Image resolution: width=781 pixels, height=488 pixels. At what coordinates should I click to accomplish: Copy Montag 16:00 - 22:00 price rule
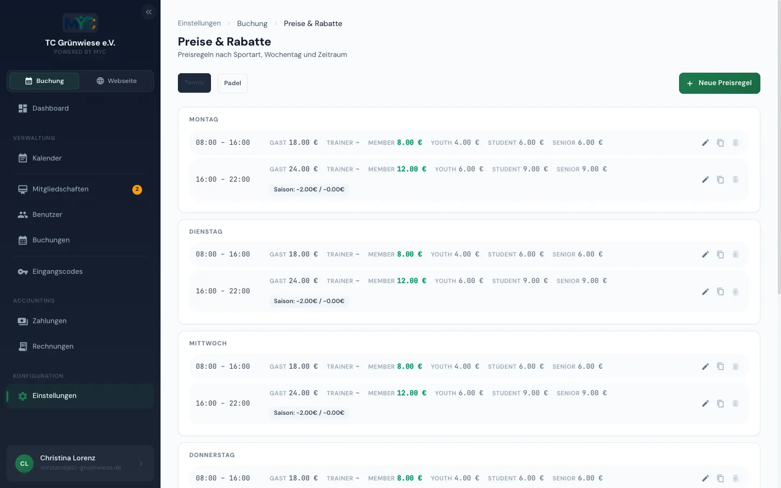(720, 179)
